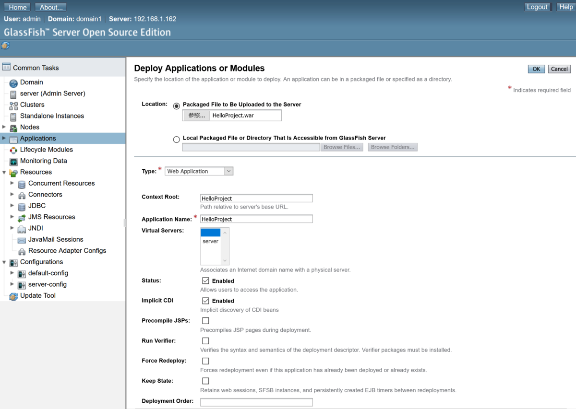
Task: Uncheck the Status Enabled checkbox
Action: [x=205, y=280]
